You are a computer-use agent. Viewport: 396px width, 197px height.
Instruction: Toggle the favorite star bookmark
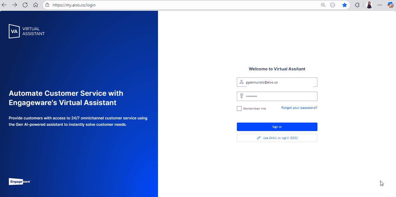345,5
